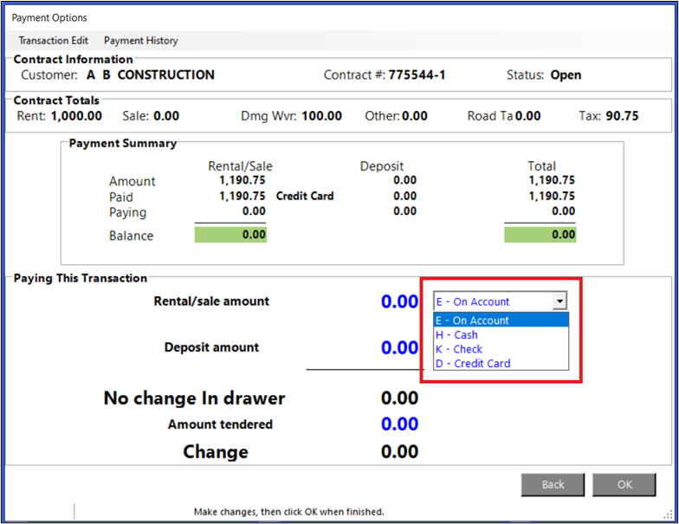
Task: Select E - On Account in the list
Action: click(x=501, y=320)
